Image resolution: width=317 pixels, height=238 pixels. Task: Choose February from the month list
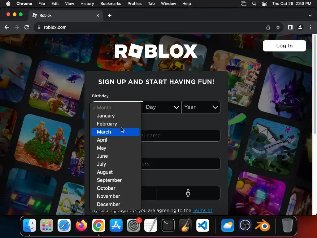pyautogui.click(x=115, y=124)
